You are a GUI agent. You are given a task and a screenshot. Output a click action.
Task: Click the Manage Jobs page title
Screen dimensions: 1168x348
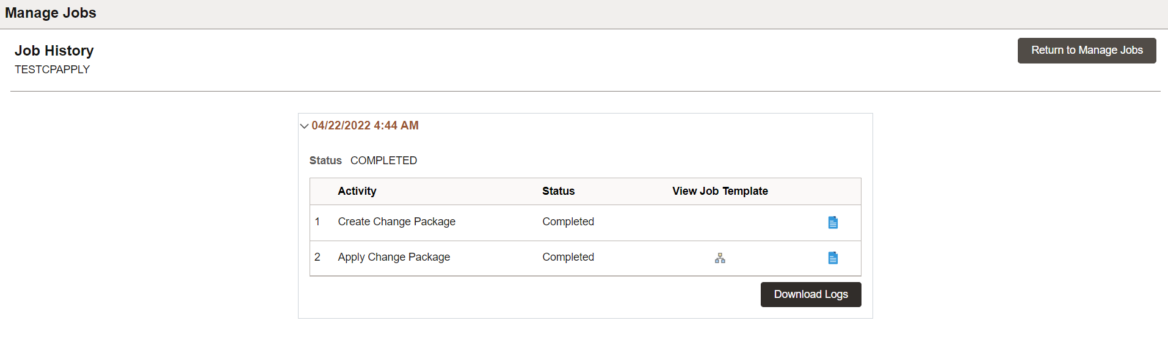[x=51, y=13]
